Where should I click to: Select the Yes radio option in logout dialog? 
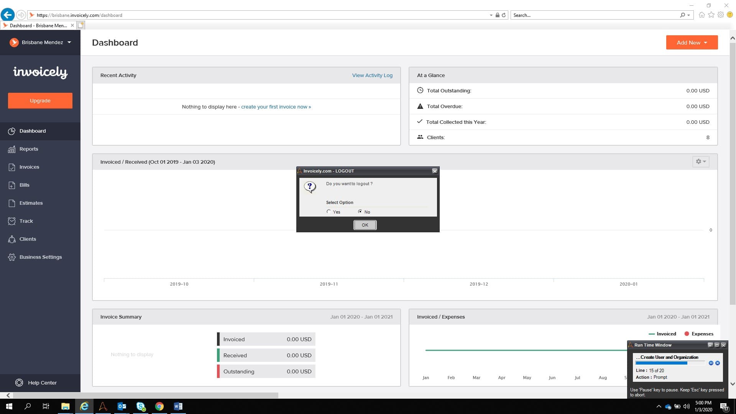(x=329, y=212)
